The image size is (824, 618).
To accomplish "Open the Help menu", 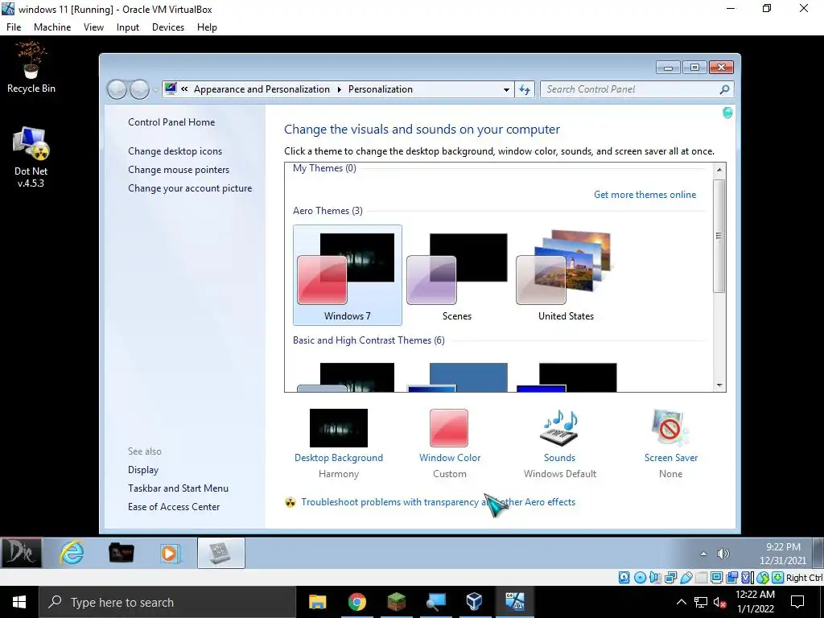I will click(207, 27).
